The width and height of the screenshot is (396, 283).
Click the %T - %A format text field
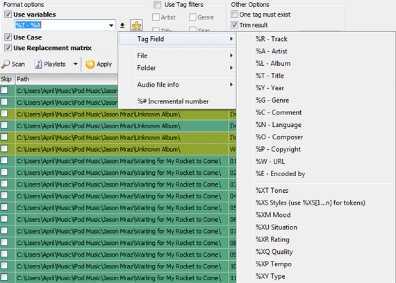point(61,25)
